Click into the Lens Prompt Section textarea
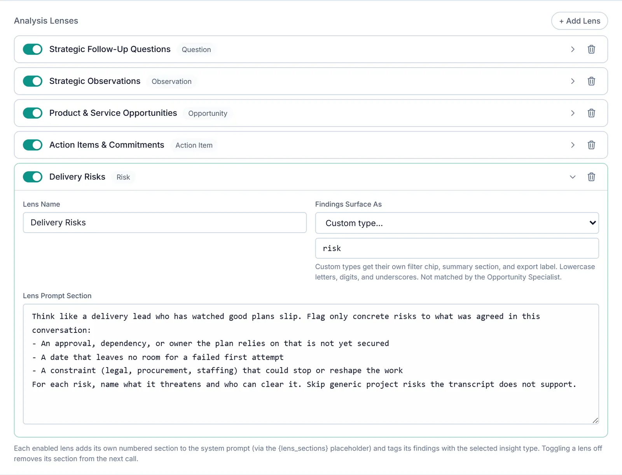This screenshot has height=475, width=622. coord(311,364)
